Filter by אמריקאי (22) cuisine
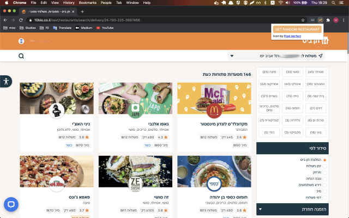 [x=269, y=84]
